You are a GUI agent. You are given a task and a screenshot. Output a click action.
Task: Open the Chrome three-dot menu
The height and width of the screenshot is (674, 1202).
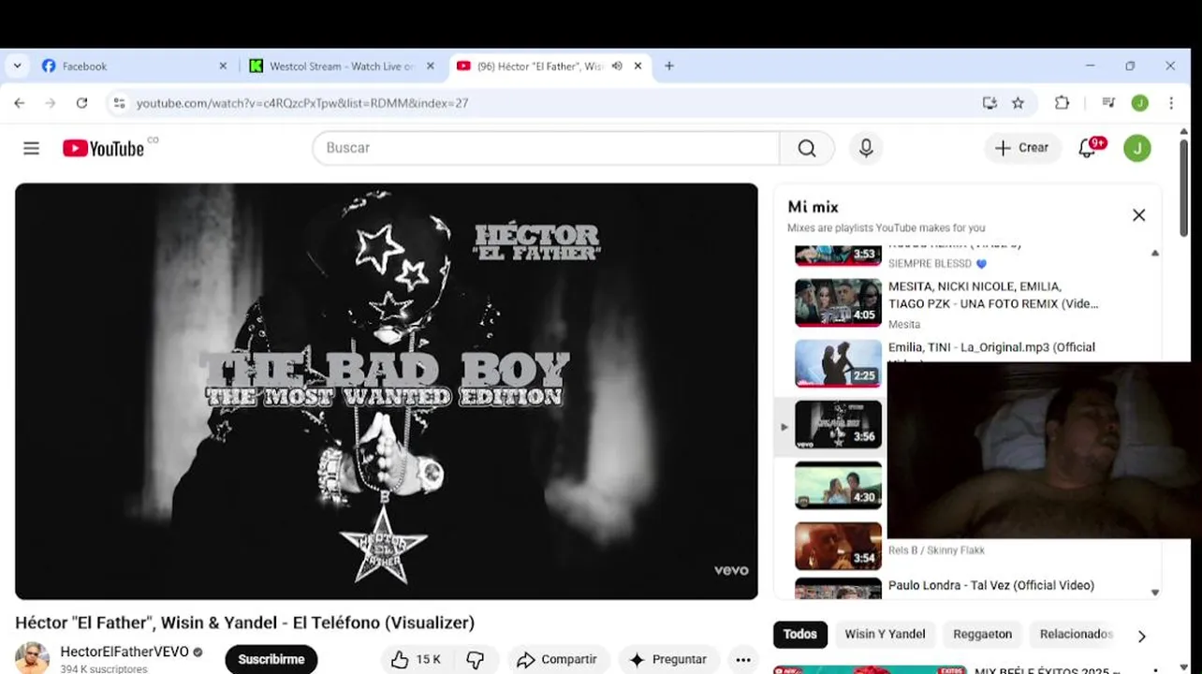(x=1171, y=103)
